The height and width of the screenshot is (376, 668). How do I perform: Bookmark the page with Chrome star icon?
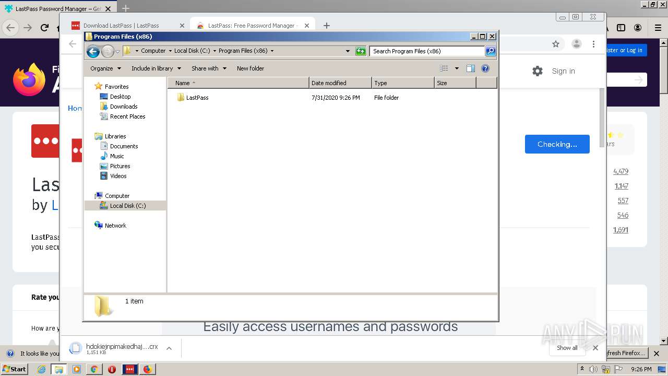(556, 44)
